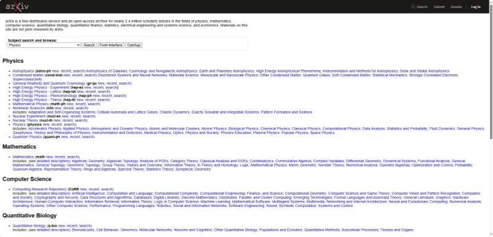This screenshot has width=493, height=237.
Task: Open the Physics subject dropdown
Action: click(x=44, y=45)
